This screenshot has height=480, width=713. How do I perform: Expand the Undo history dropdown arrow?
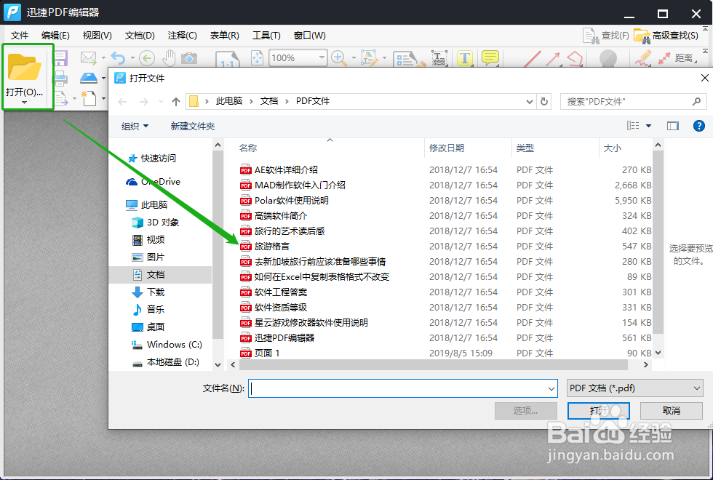pyautogui.click(x=132, y=57)
